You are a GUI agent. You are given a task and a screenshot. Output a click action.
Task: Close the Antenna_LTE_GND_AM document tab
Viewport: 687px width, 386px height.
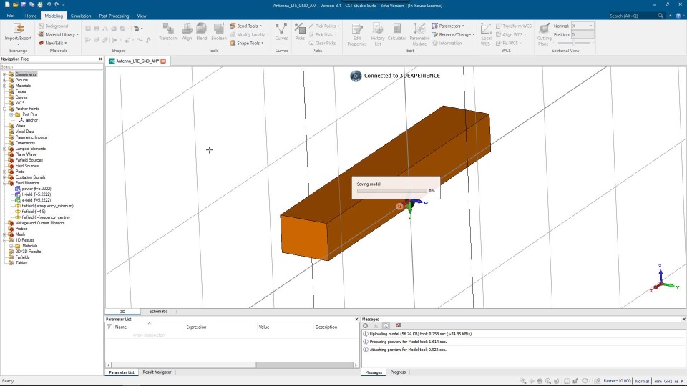point(163,61)
